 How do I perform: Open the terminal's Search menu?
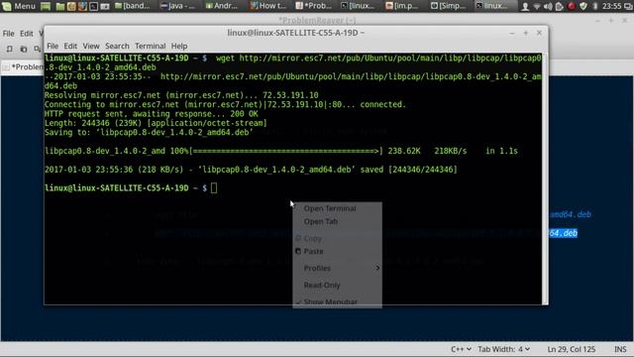coord(117,46)
